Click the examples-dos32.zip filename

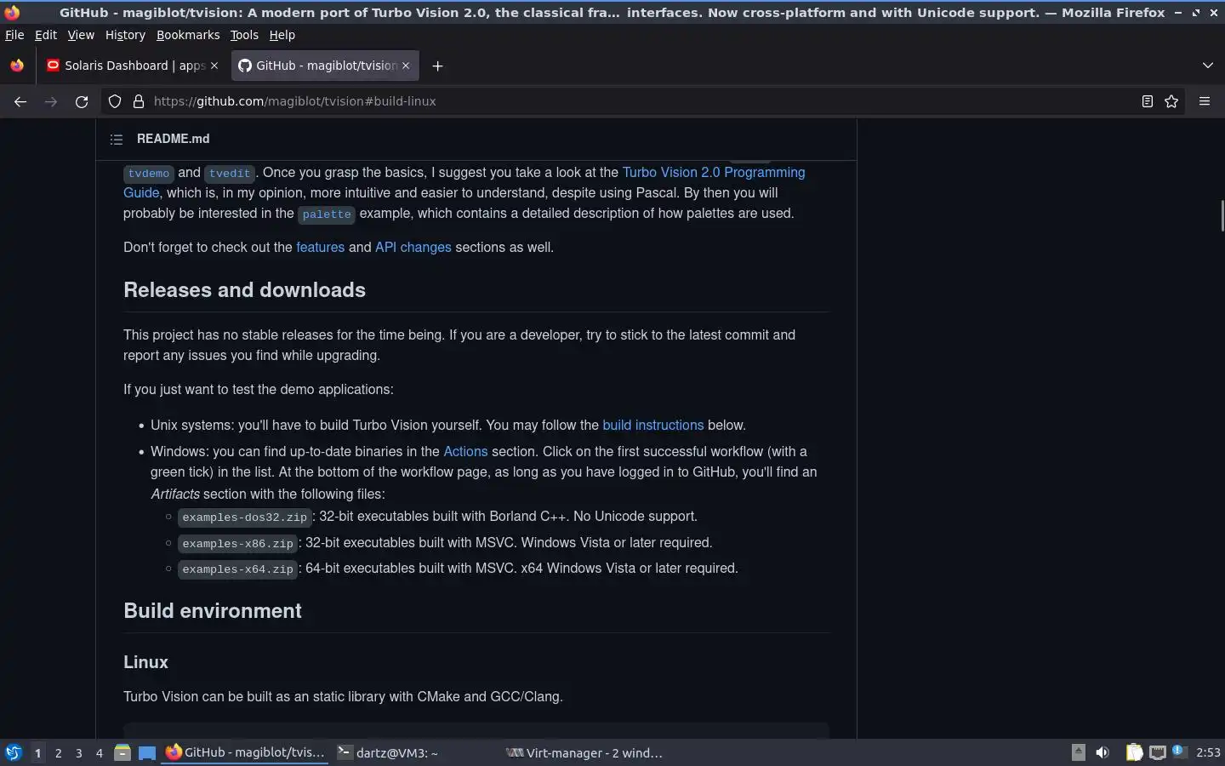(x=245, y=517)
